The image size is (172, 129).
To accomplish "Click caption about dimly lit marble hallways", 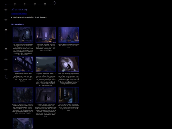I will click(x=68, y=107).
